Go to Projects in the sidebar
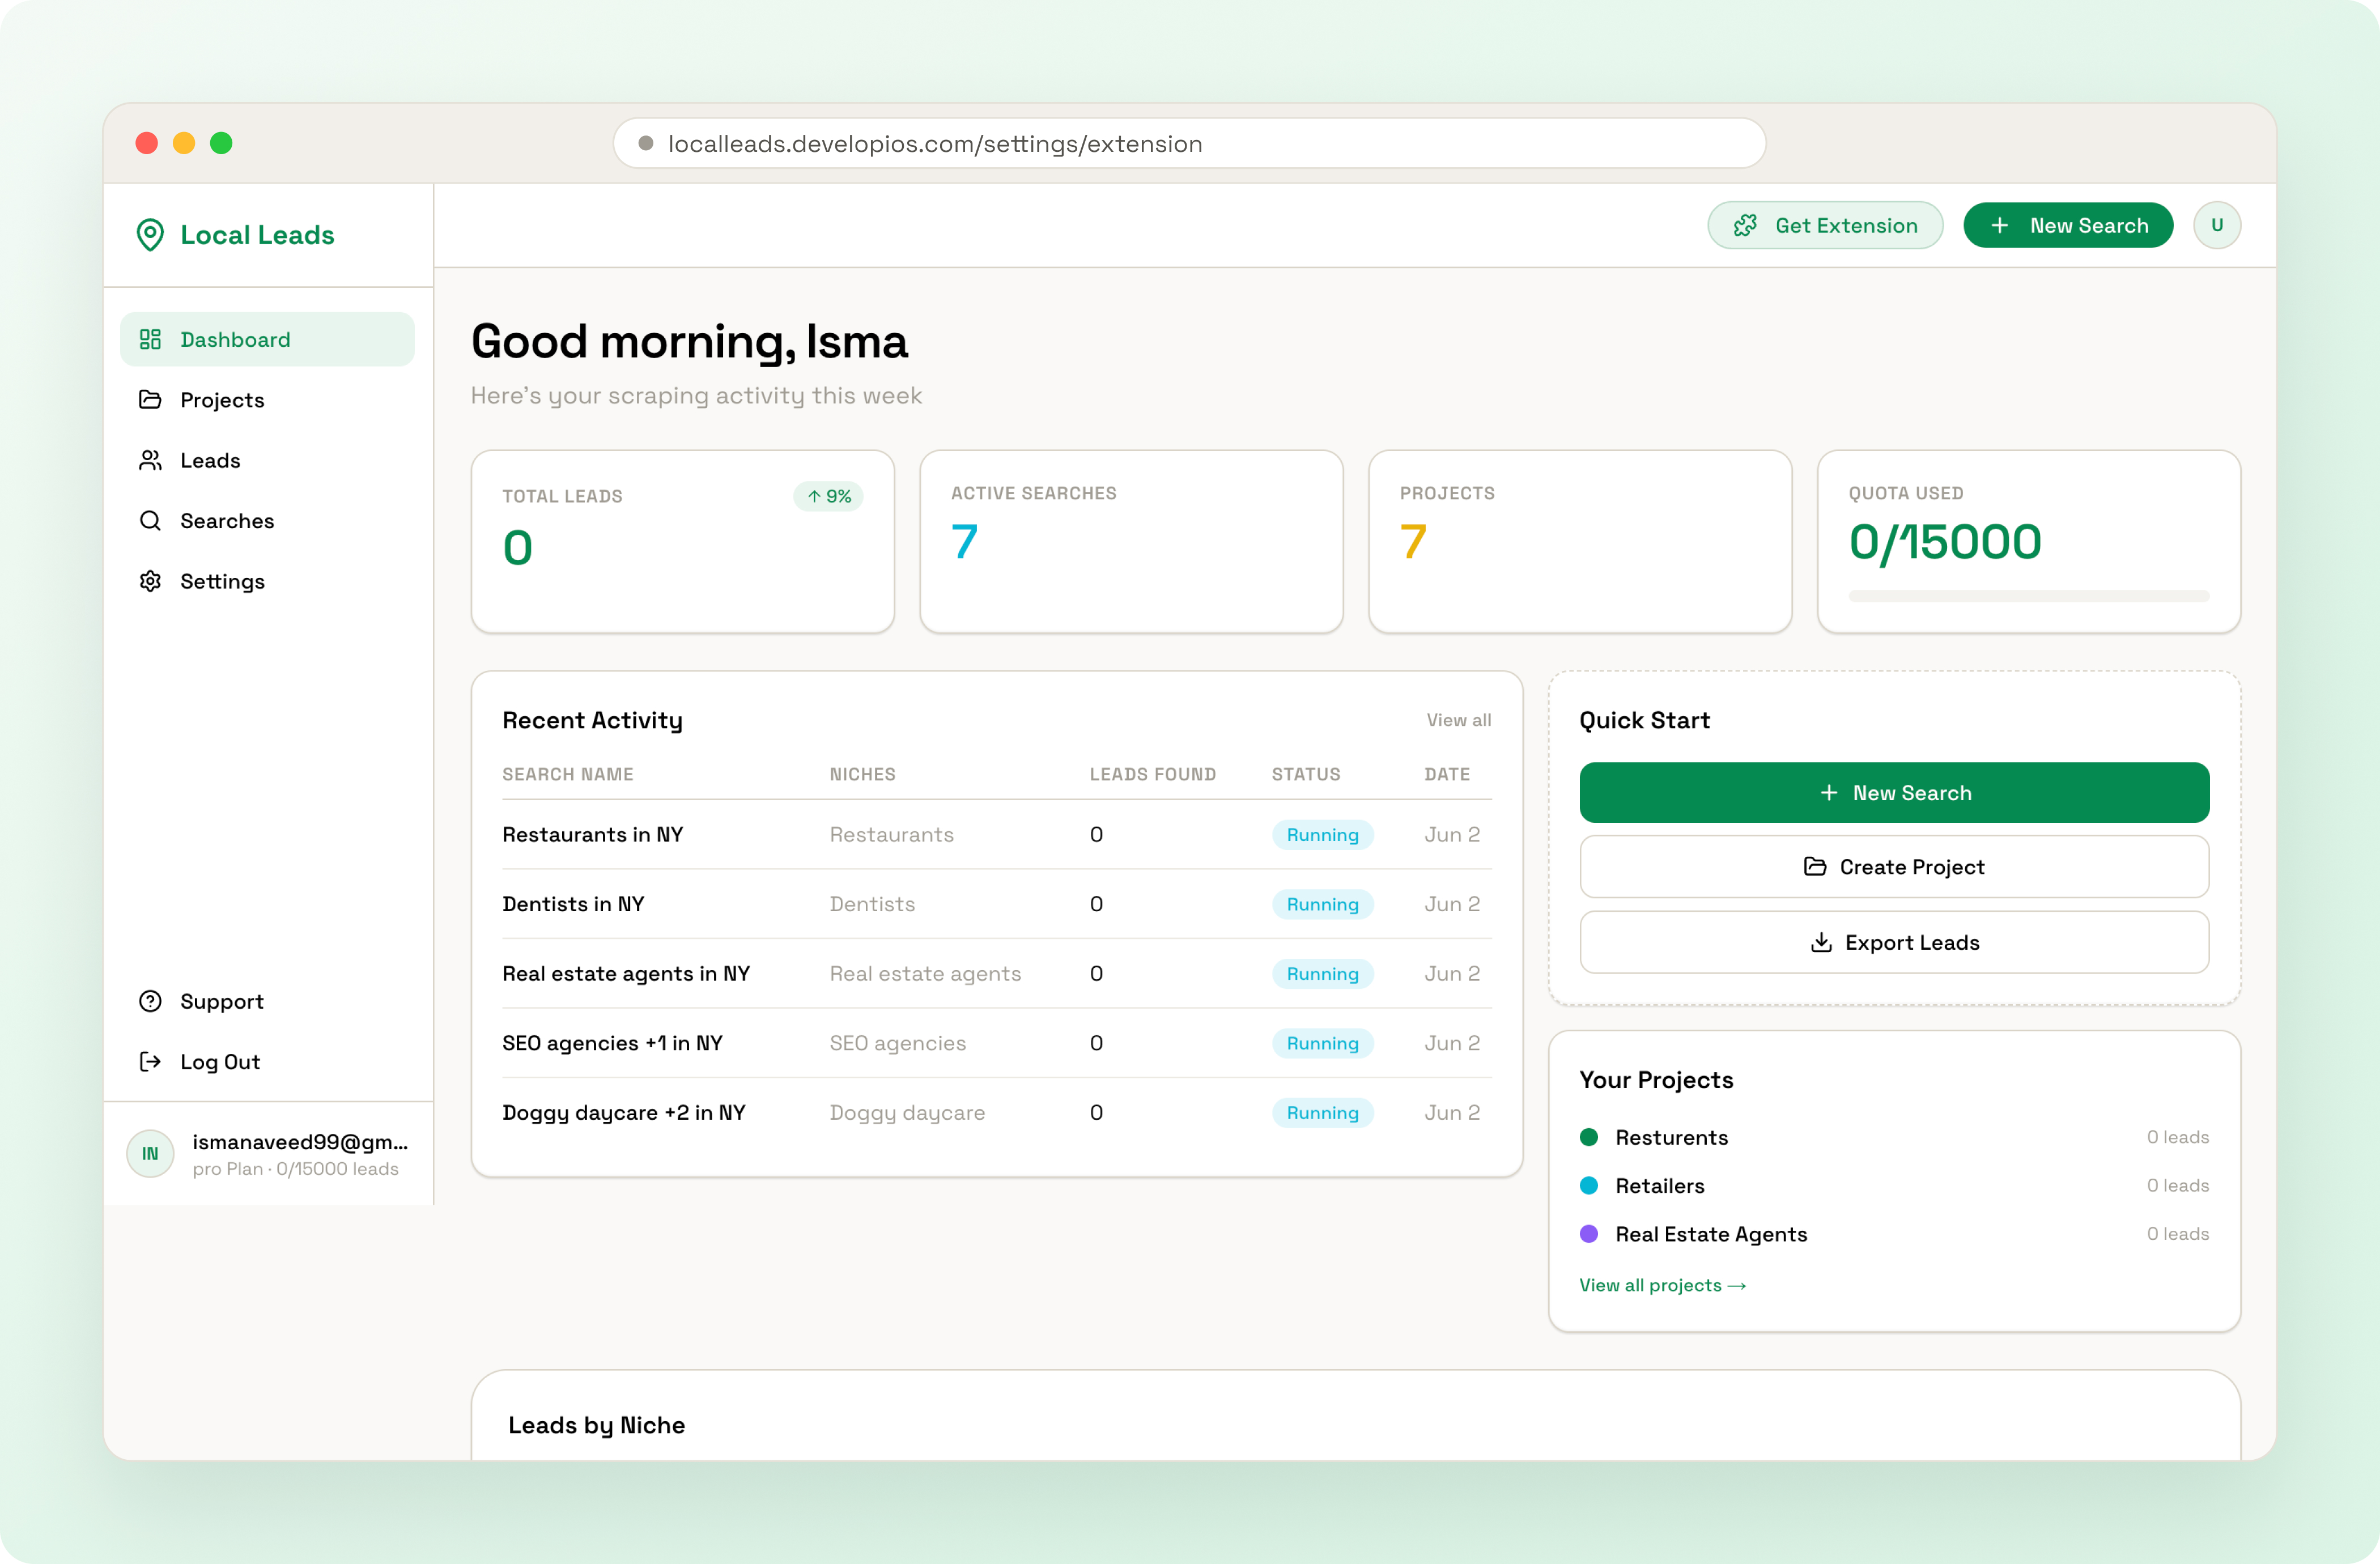The image size is (2380, 1564). (267, 400)
